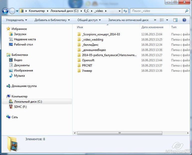Toggle the preview pane icon

pyautogui.click(x=175, y=20)
